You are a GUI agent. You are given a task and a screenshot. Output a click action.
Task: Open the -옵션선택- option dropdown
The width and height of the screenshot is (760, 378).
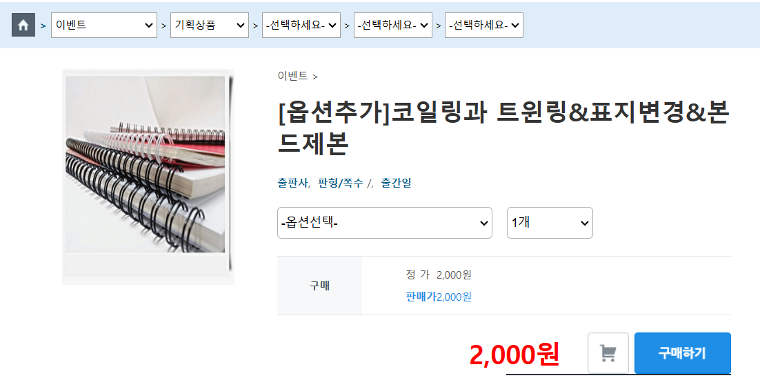384,223
